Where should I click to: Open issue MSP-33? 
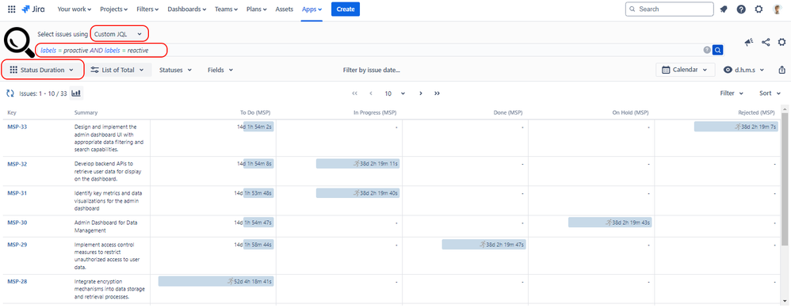point(17,127)
